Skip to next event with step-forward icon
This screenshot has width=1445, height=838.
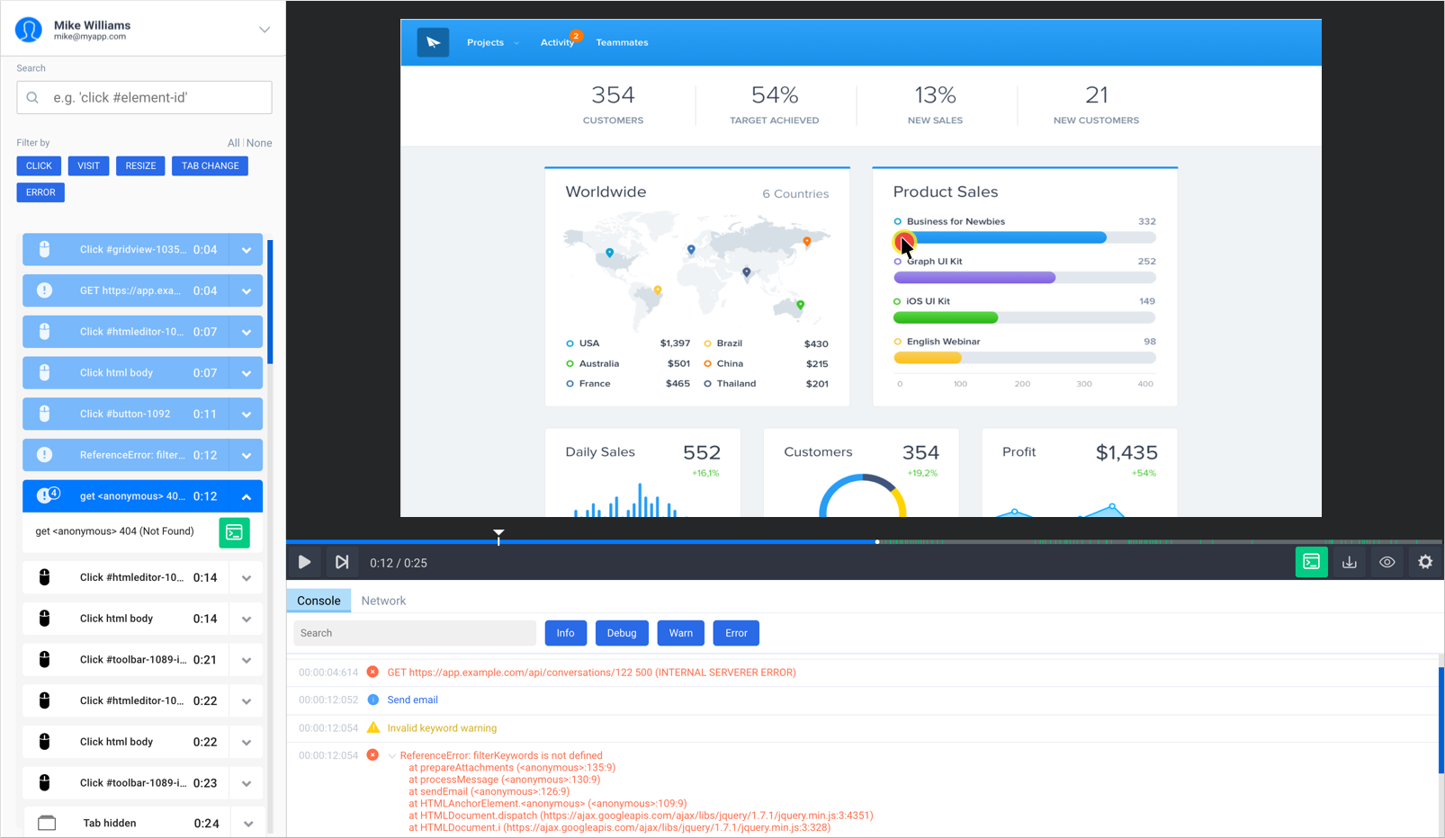tap(342, 562)
